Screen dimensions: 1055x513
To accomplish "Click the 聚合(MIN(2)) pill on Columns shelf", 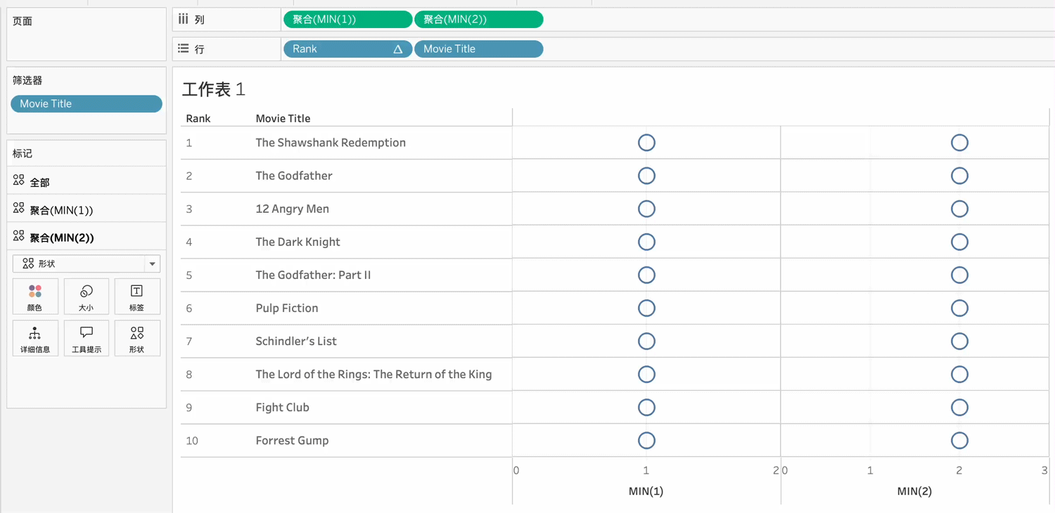I will 478,20.
